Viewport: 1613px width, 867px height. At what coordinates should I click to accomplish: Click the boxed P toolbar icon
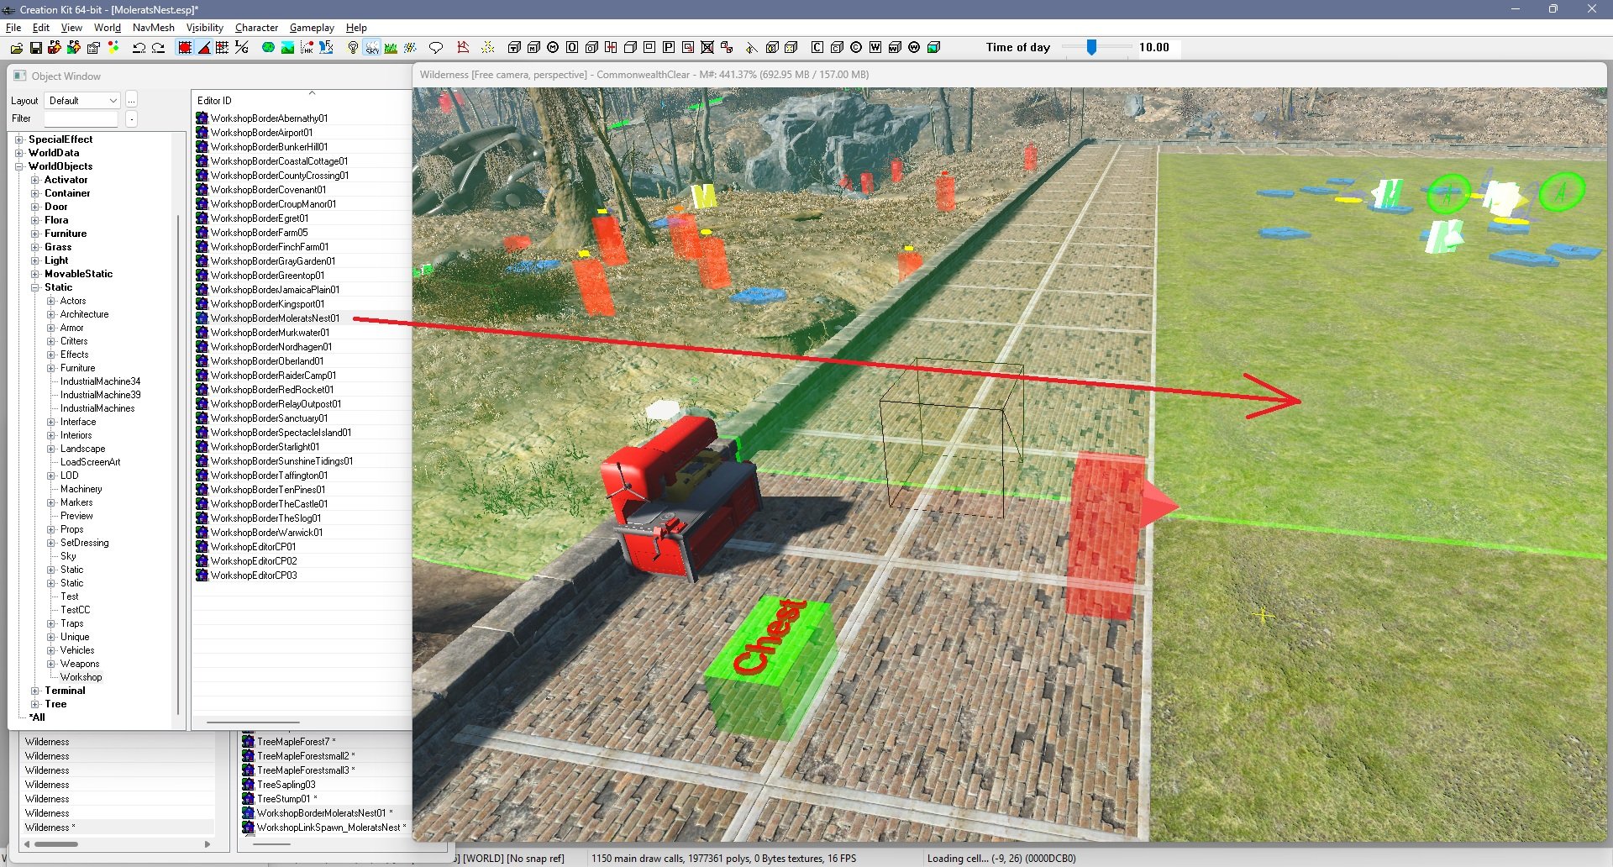tap(669, 48)
